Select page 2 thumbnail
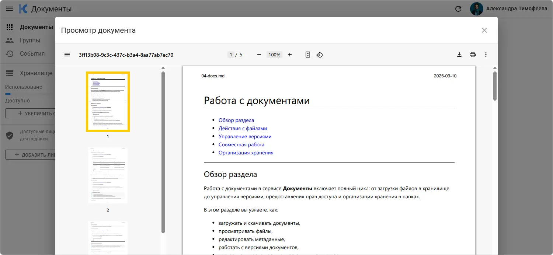 coord(108,175)
